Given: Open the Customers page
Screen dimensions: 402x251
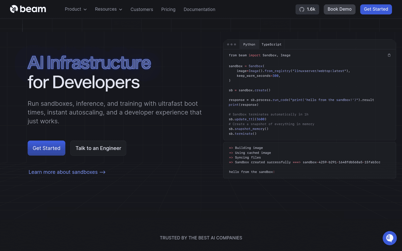Looking at the screenshot, I should click(x=142, y=9).
